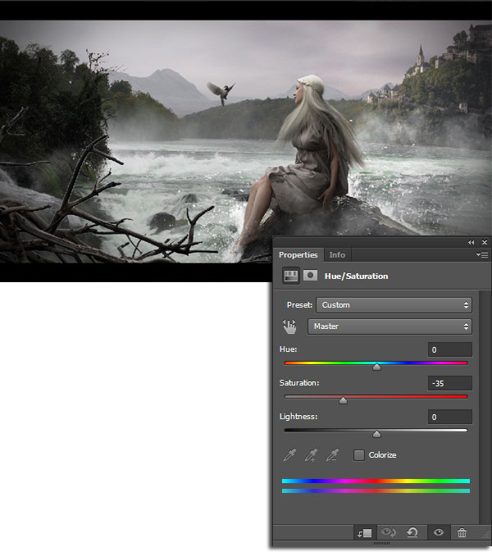The height and width of the screenshot is (552, 492).
Task: Enable the Colorize checkbox
Action: click(x=358, y=455)
